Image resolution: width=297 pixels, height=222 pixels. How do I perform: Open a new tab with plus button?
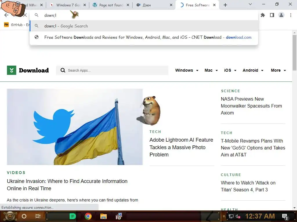(x=225, y=5)
